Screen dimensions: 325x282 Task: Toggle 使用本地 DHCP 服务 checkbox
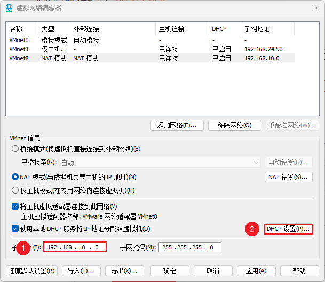point(15,229)
